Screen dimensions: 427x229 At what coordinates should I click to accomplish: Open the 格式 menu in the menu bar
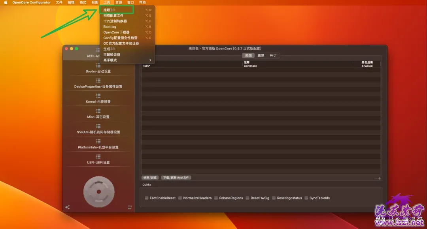point(83,2)
